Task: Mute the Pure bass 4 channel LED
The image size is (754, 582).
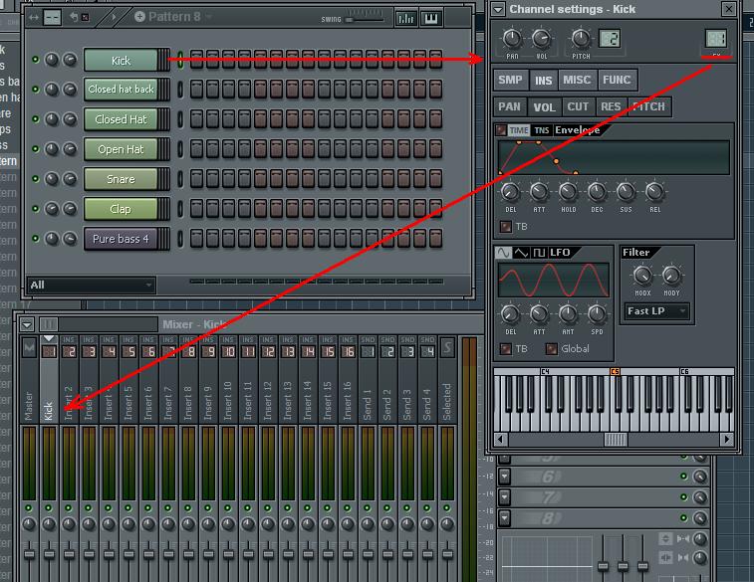Action: click(35, 239)
